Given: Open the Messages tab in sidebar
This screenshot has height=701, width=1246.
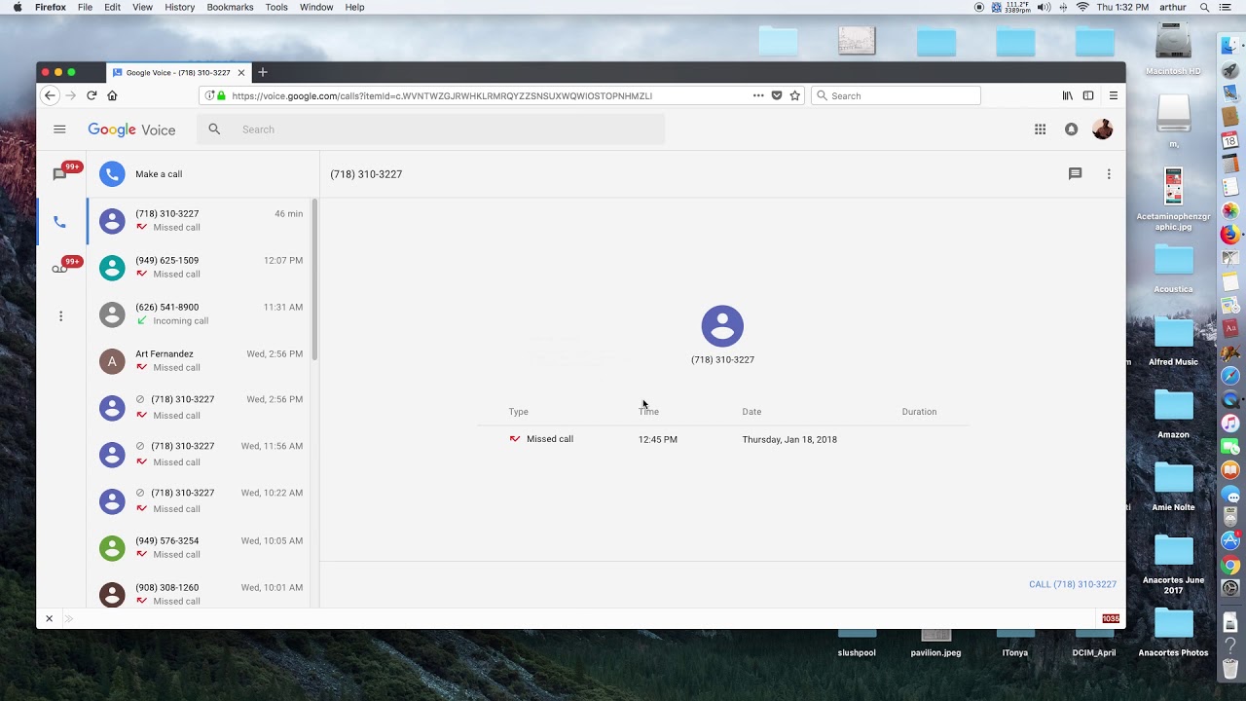Looking at the screenshot, I should tap(60, 174).
